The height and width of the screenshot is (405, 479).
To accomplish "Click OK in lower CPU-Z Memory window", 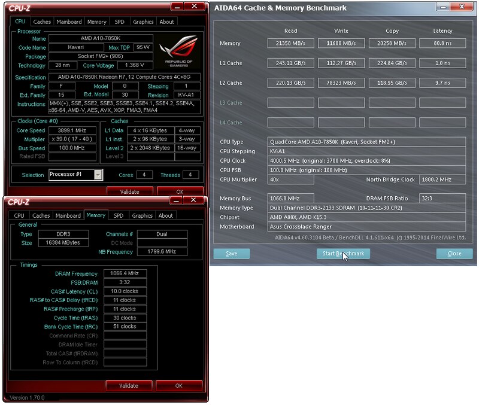I will tap(178, 385).
